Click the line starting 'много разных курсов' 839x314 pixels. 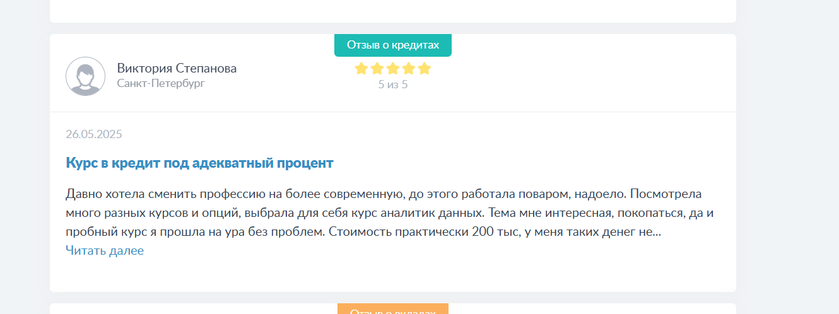click(390, 212)
